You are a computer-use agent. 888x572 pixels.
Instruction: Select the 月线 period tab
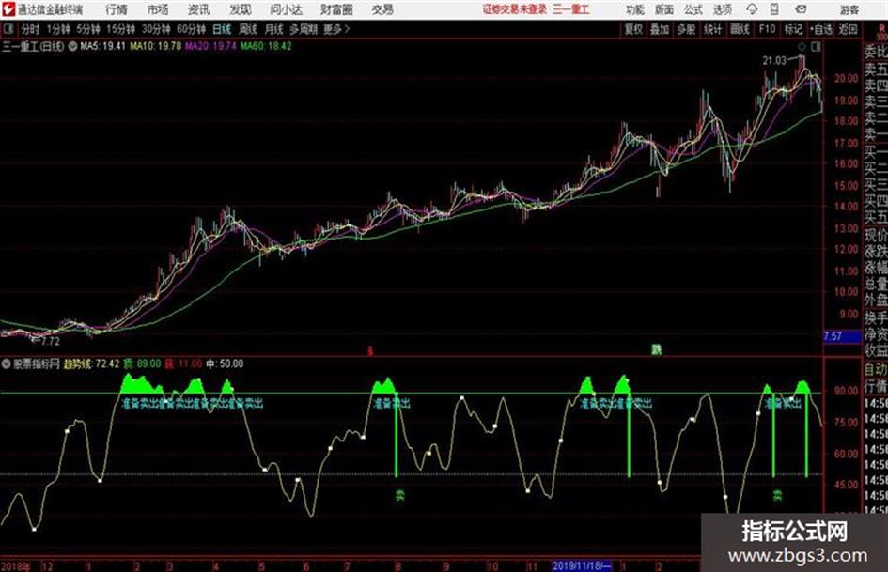pyautogui.click(x=274, y=29)
